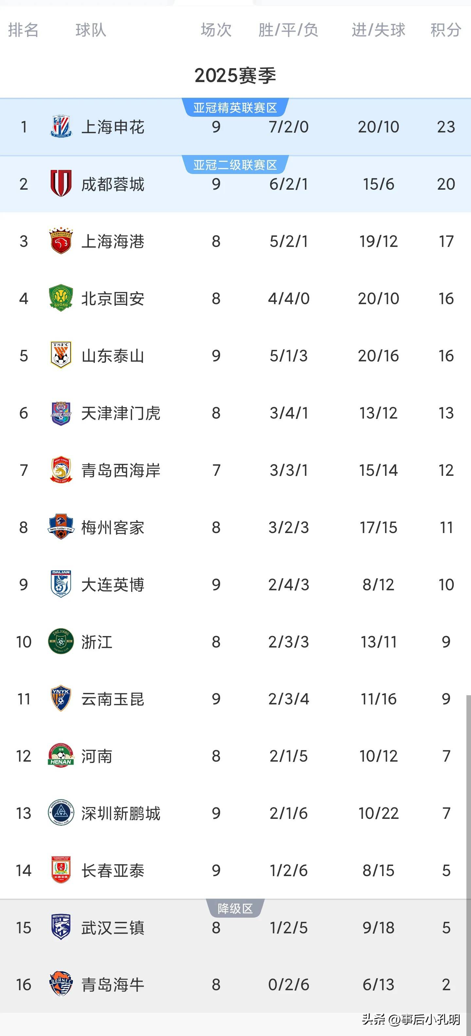Tap the Chengdu Rongcheng red shield logo
Image resolution: width=471 pixels, height=1036 pixels.
[61, 184]
